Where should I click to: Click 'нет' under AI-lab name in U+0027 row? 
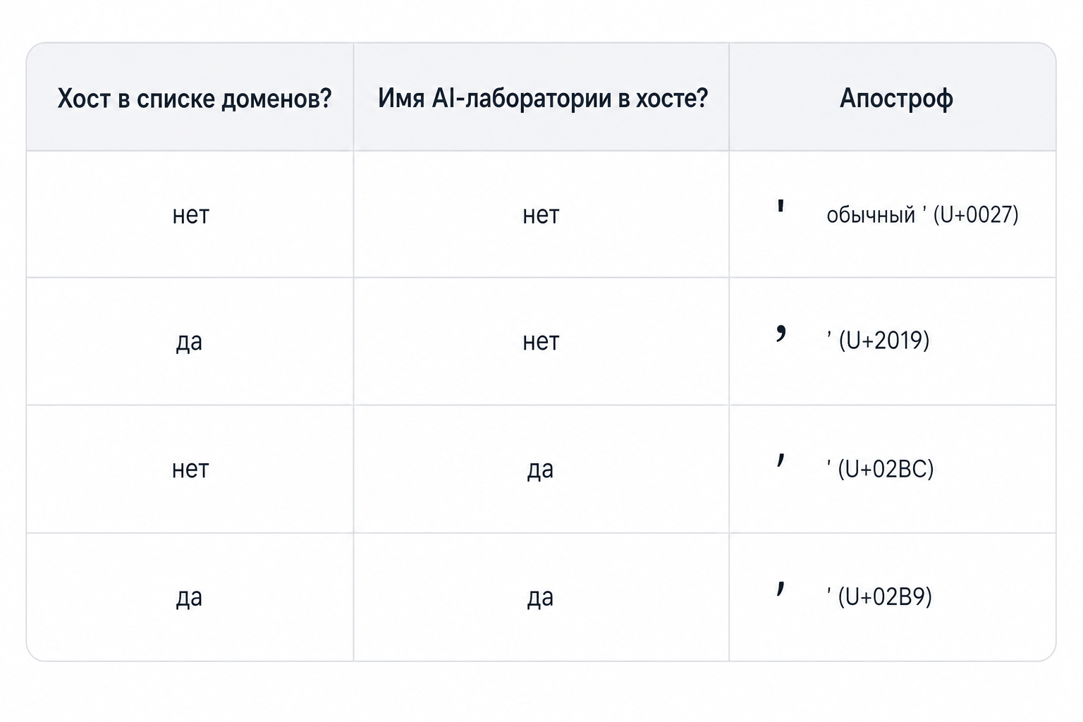(x=541, y=214)
